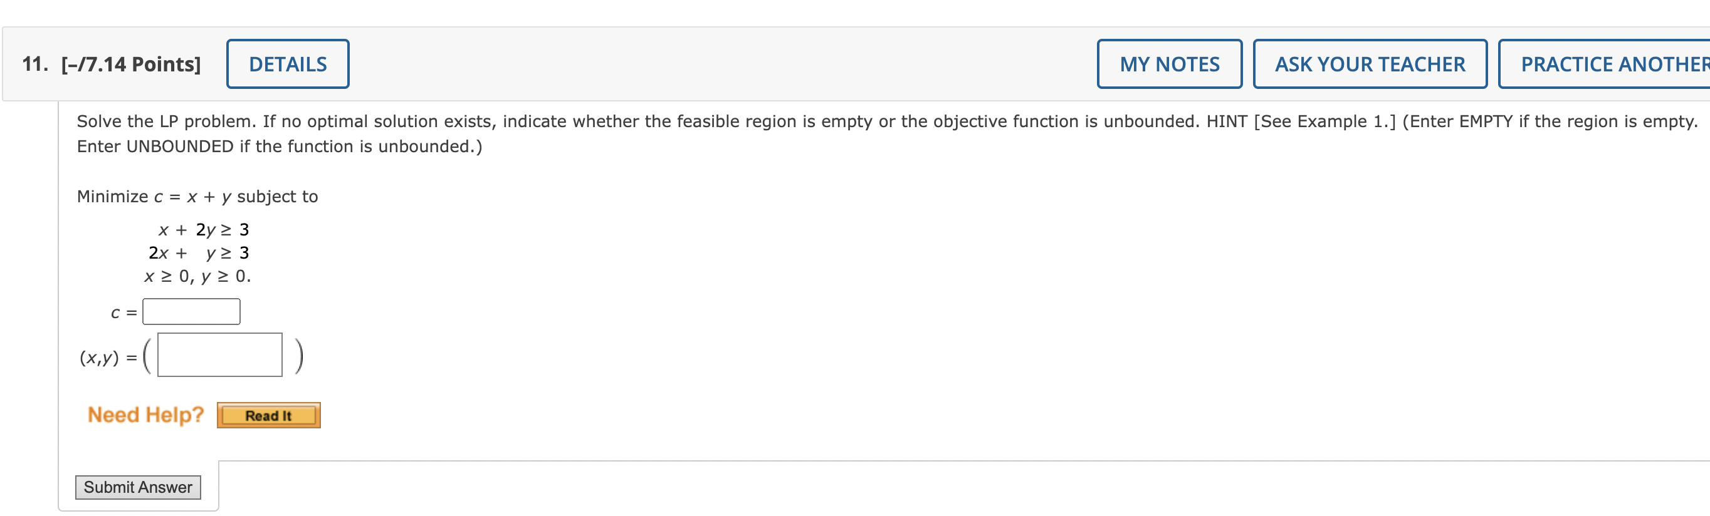
Task: Click the orange Read It help button
Action: pyautogui.click(x=268, y=415)
